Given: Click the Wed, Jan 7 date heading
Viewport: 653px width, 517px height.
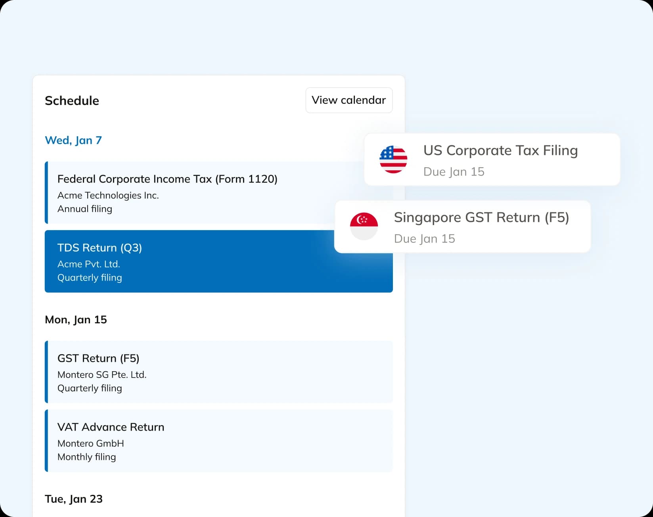Looking at the screenshot, I should pos(73,140).
